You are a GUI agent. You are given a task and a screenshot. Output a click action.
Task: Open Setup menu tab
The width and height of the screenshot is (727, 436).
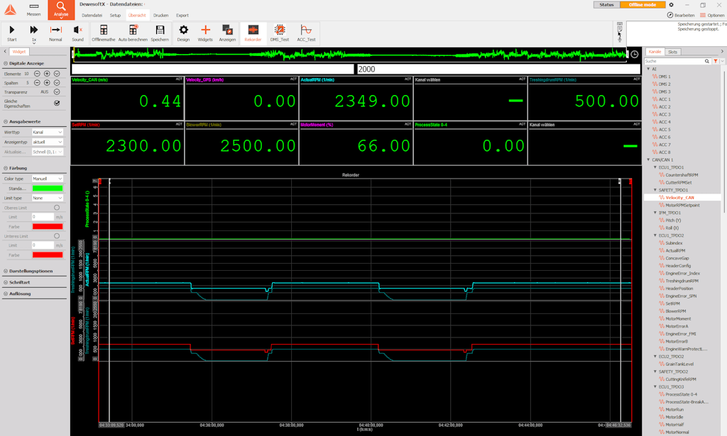[115, 16]
